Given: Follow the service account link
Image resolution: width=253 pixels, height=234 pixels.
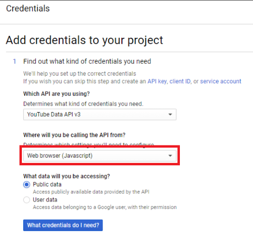Looking at the screenshot, I should coord(221,81).
